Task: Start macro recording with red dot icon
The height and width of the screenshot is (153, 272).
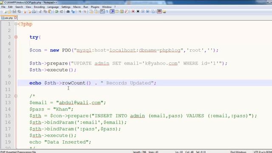Action: click(x=133, y=11)
